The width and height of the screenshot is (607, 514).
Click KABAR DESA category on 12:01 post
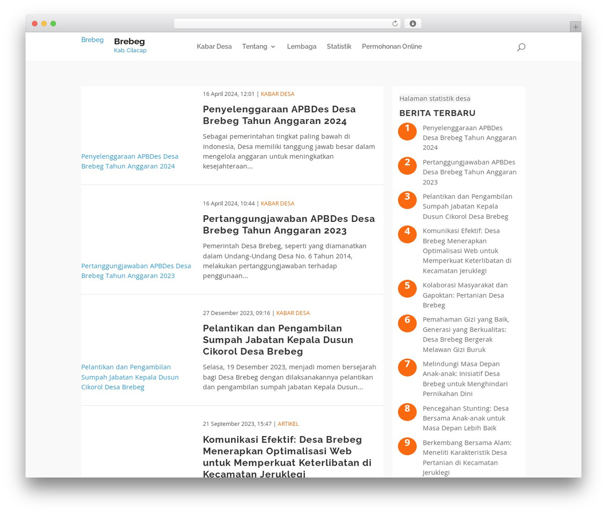point(277,94)
